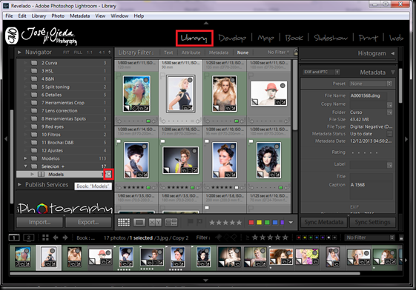Image resolution: width=416 pixels, height=290 pixels.
Task: Expand the Navigator panel
Action: 19,53
